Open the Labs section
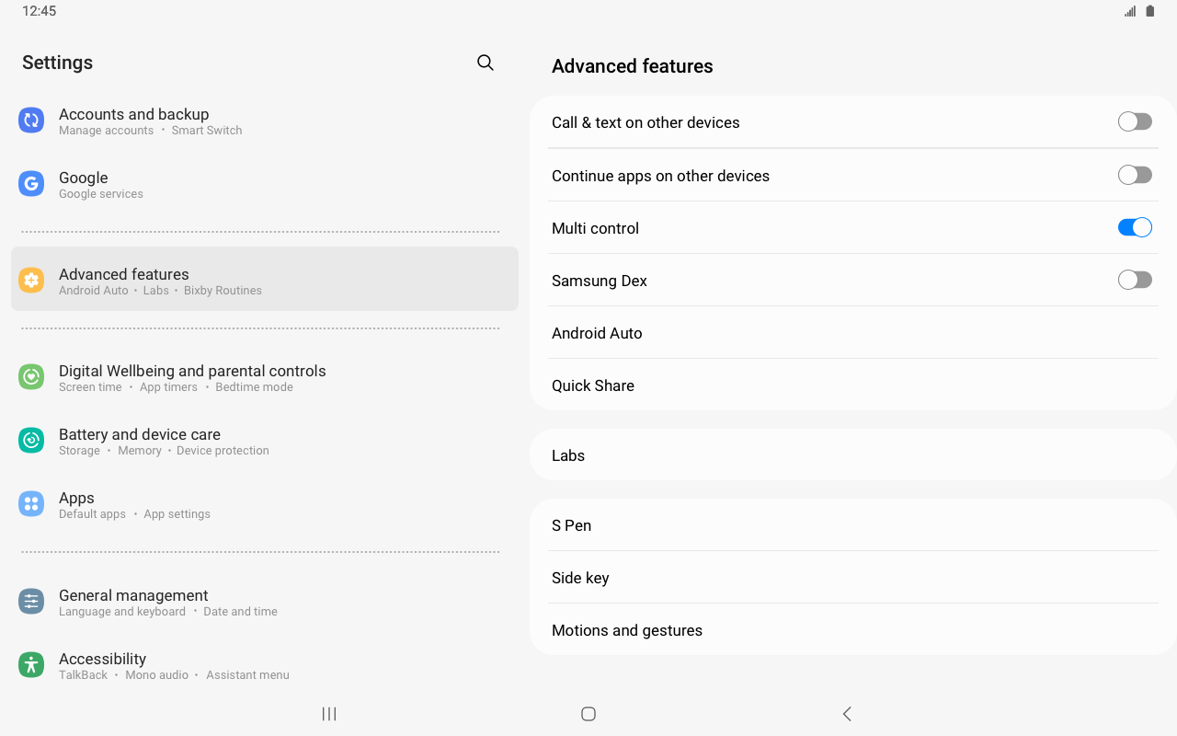Screen dimensions: 1177x736 568,455
